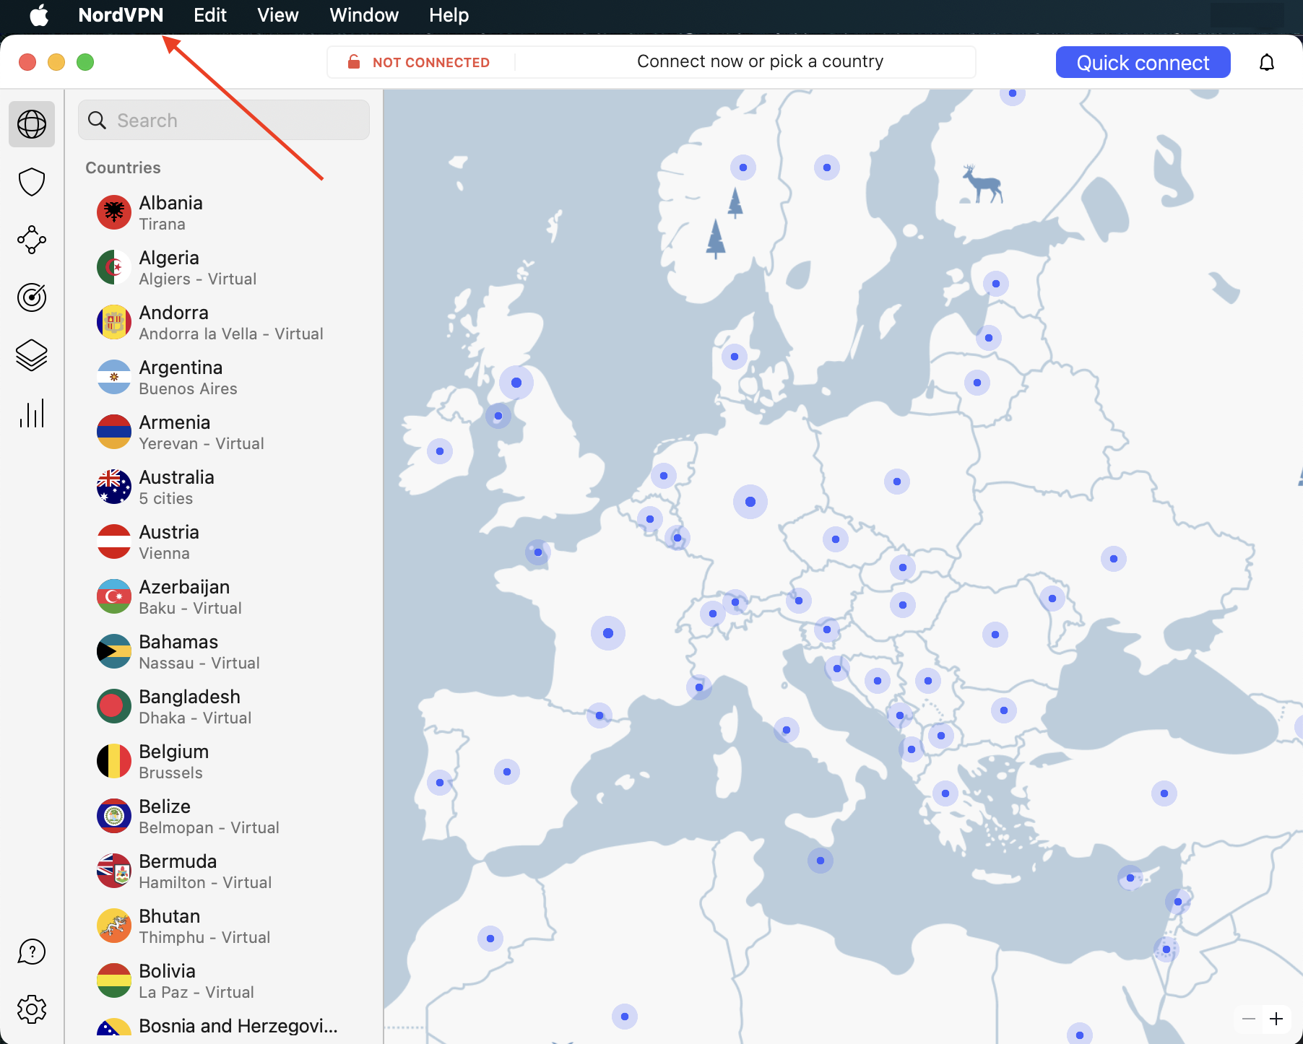Open the activity statistics icon
The image size is (1303, 1044).
[32, 413]
